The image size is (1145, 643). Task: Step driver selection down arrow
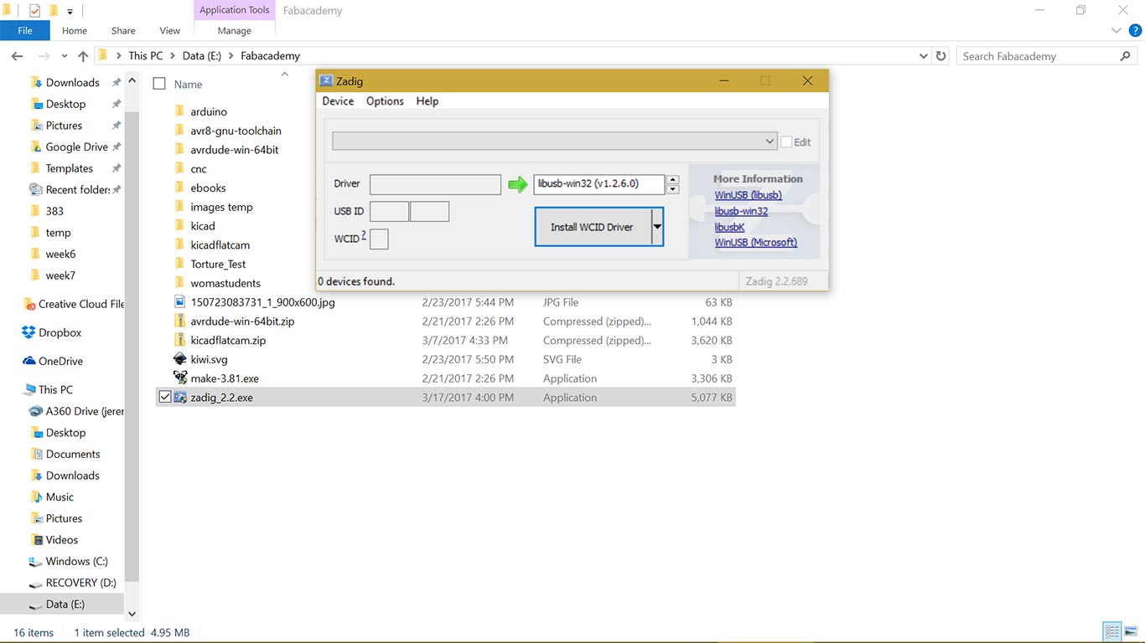[x=672, y=189]
